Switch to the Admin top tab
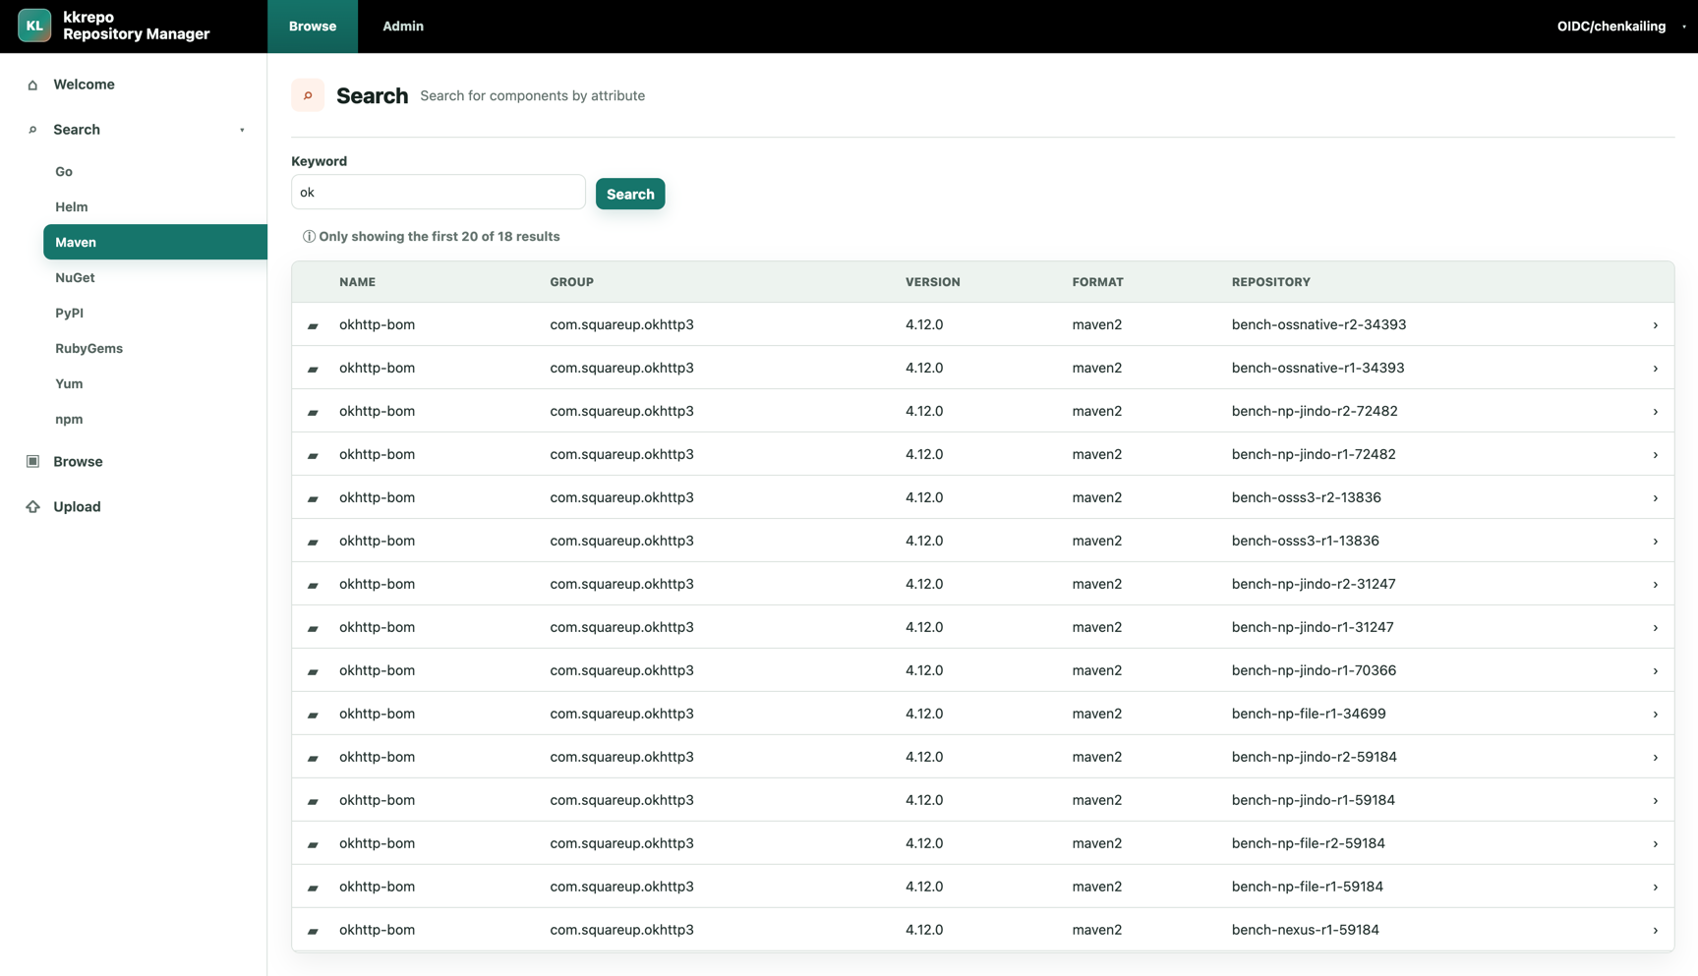Screen dimensions: 1698x976 (403, 27)
